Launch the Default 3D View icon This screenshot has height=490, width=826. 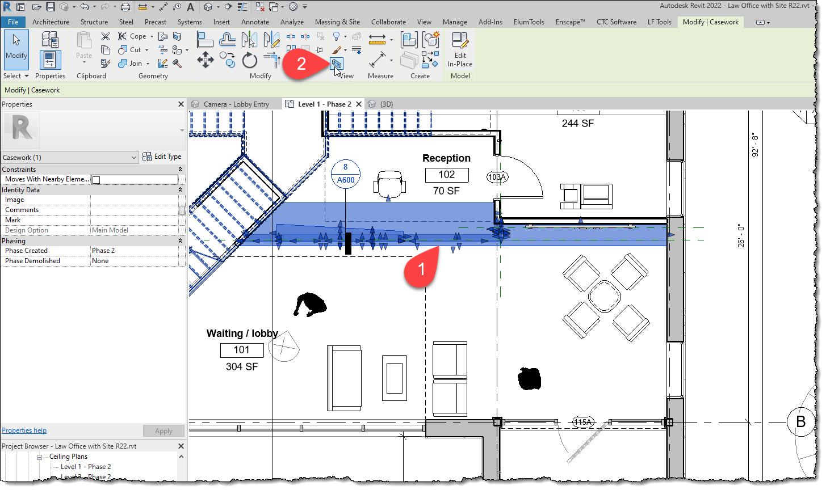[207, 7]
